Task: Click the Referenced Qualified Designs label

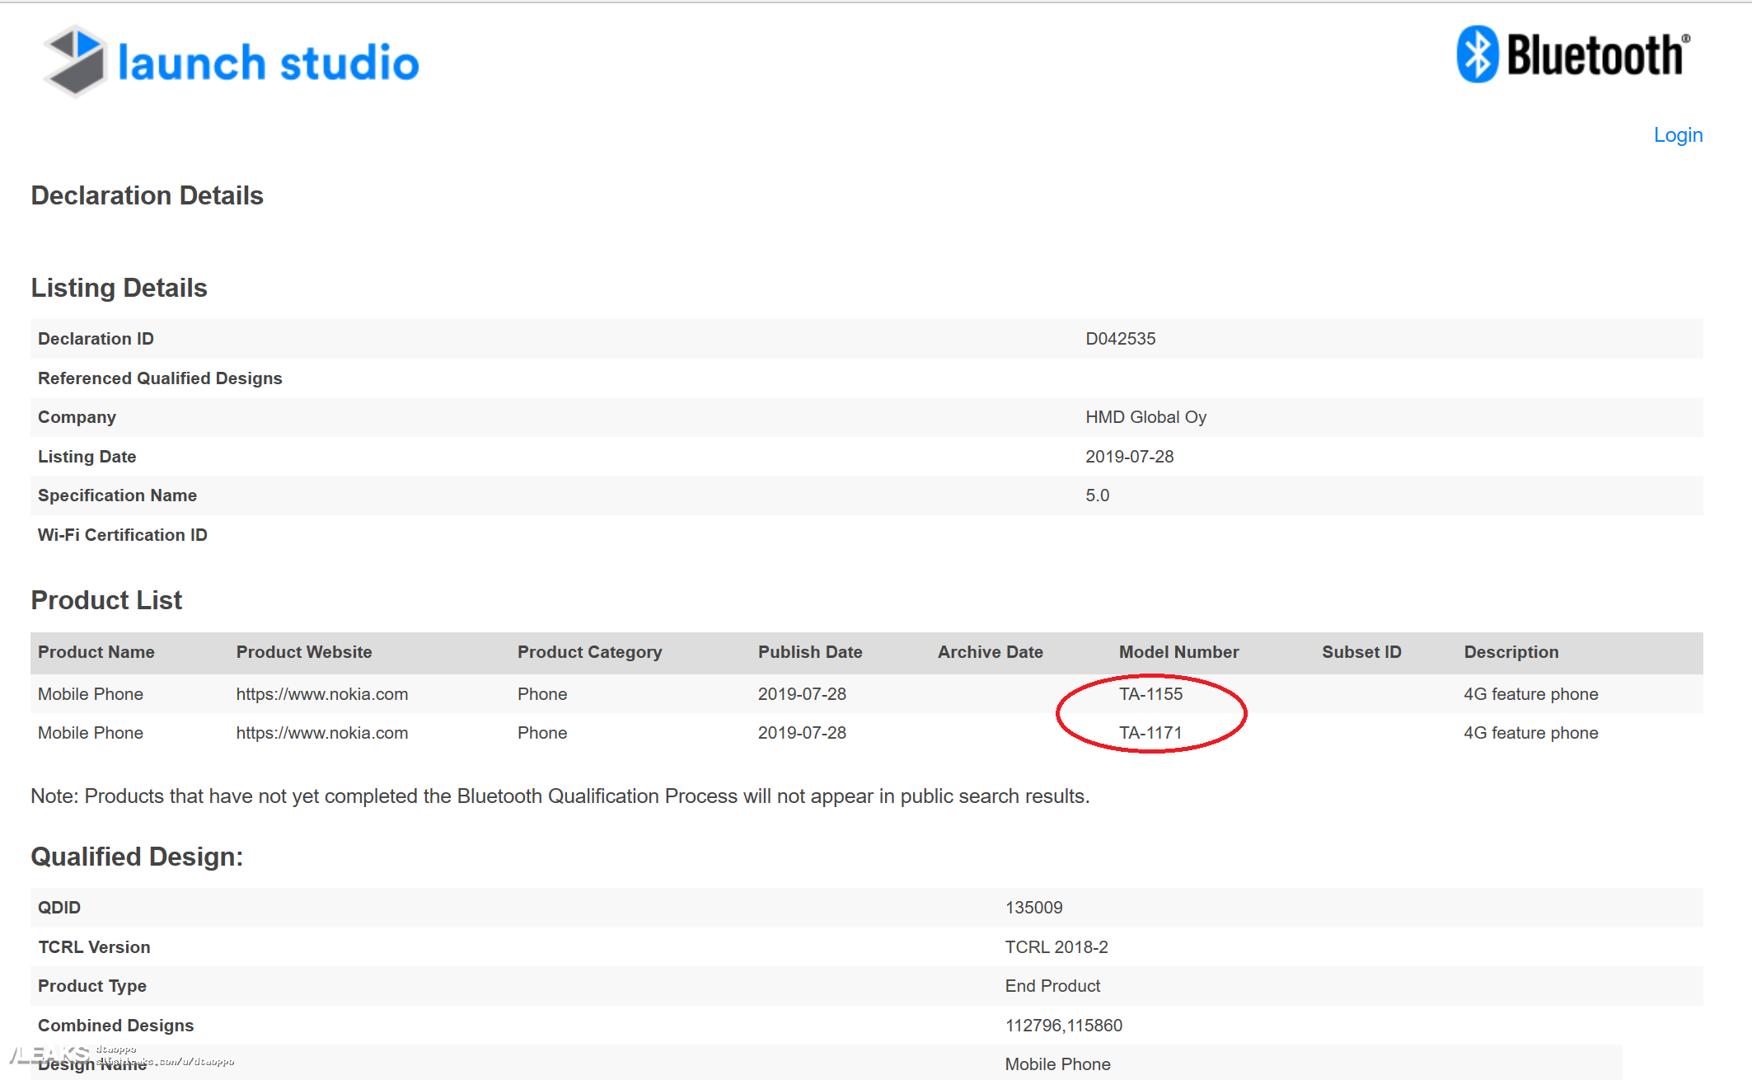Action: 160,378
